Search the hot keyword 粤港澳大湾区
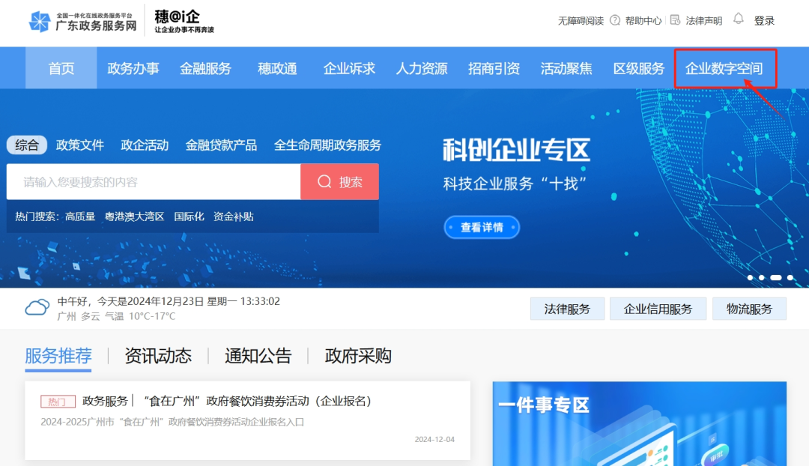Viewport: 809px width, 466px height. [134, 217]
